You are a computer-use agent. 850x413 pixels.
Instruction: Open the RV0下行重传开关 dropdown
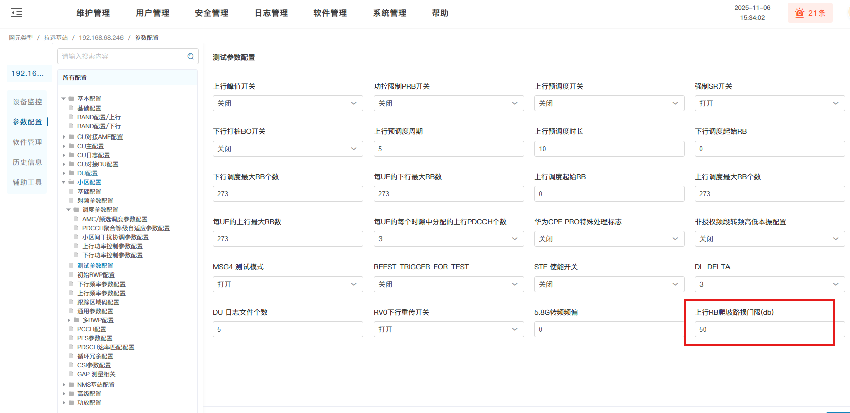click(448, 329)
